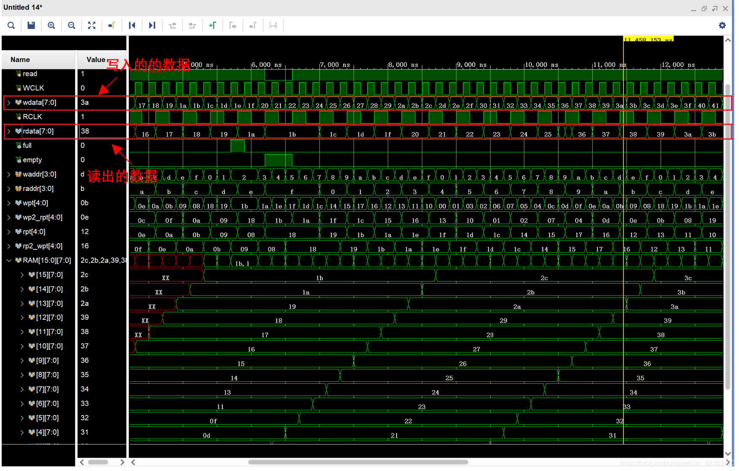739x471 pixels.
Task: Save the waveform configuration
Action: 31,25
